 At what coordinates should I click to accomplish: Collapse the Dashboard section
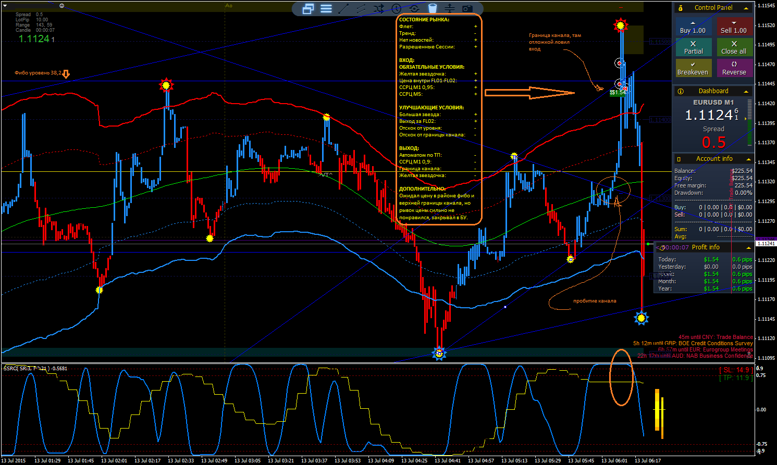746,92
